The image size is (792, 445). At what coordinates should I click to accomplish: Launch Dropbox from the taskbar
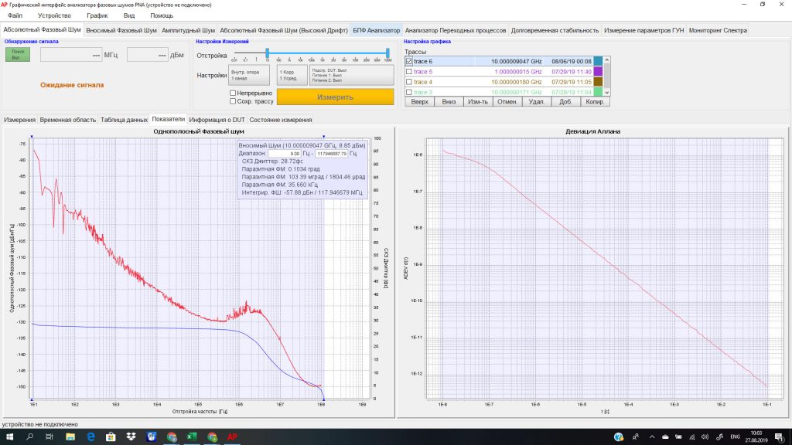click(130, 437)
